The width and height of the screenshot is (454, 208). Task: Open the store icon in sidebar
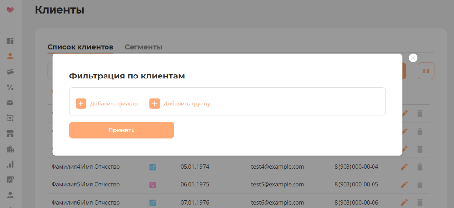(10, 133)
